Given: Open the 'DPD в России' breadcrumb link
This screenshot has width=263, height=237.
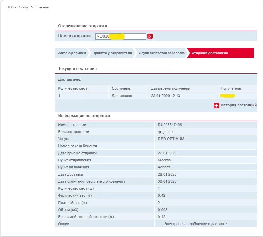Looking at the screenshot, I should coord(18,7).
